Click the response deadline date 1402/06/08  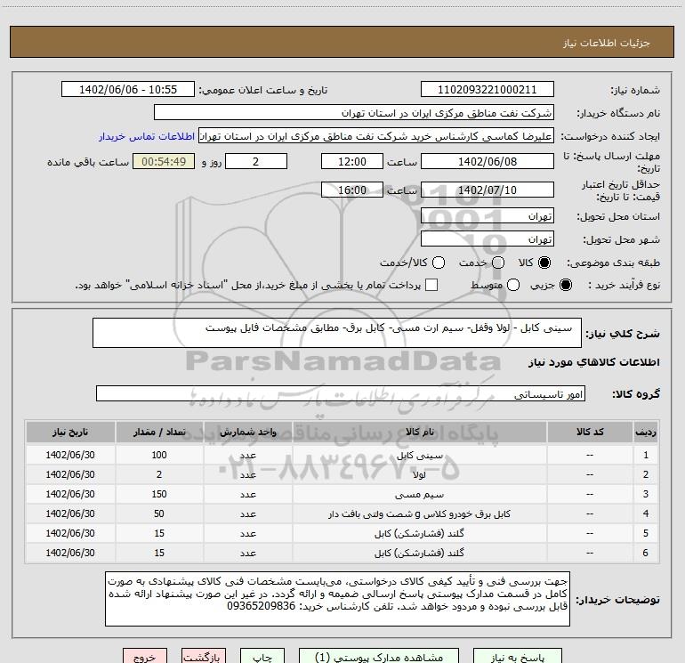[x=488, y=161]
